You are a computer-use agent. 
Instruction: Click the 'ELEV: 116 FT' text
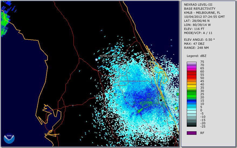pos(194,29)
